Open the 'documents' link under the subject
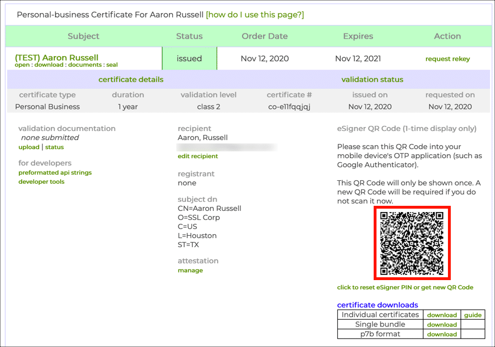The image size is (495, 347). pos(84,65)
